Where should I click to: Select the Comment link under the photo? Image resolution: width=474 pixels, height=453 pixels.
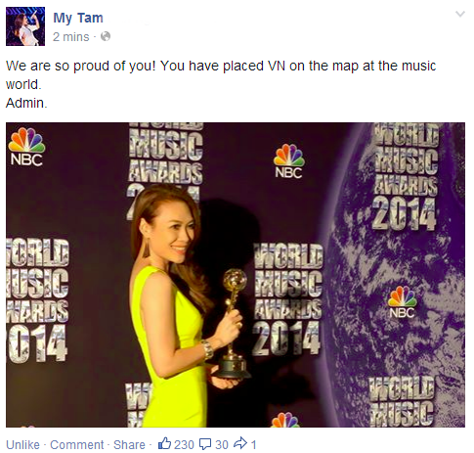[x=77, y=444]
